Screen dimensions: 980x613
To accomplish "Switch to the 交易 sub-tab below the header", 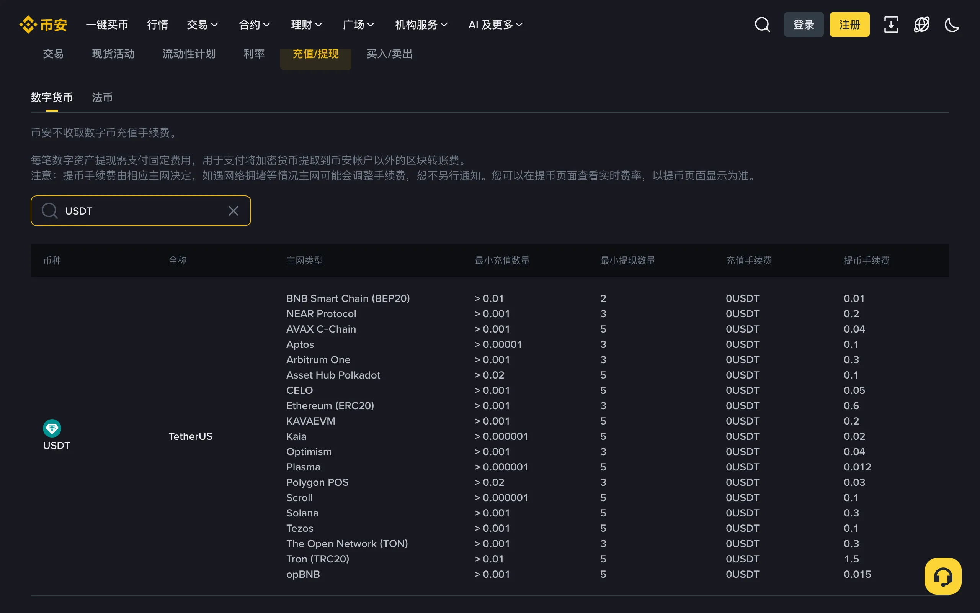I will point(53,54).
